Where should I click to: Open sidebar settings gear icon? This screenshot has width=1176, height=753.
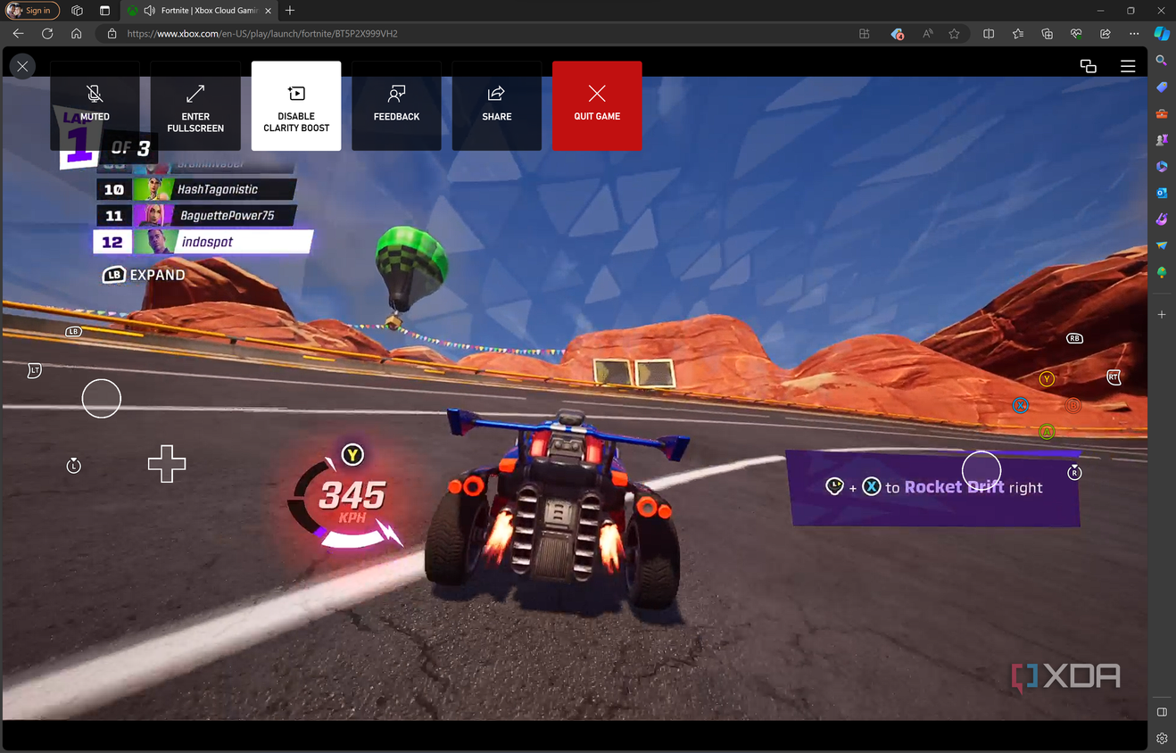tap(1162, 738)
